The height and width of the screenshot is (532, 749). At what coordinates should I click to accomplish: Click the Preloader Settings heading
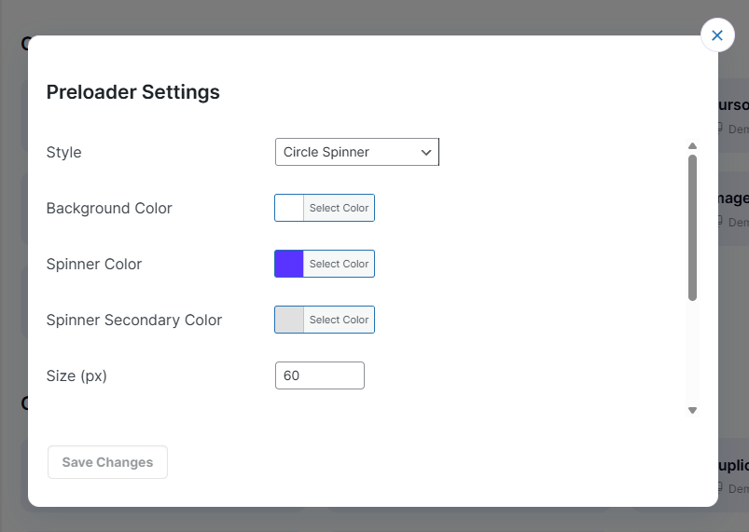[x=133, y=92]
